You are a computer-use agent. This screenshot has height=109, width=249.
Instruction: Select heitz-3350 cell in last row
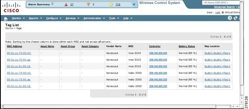click(x=135, y=86)
